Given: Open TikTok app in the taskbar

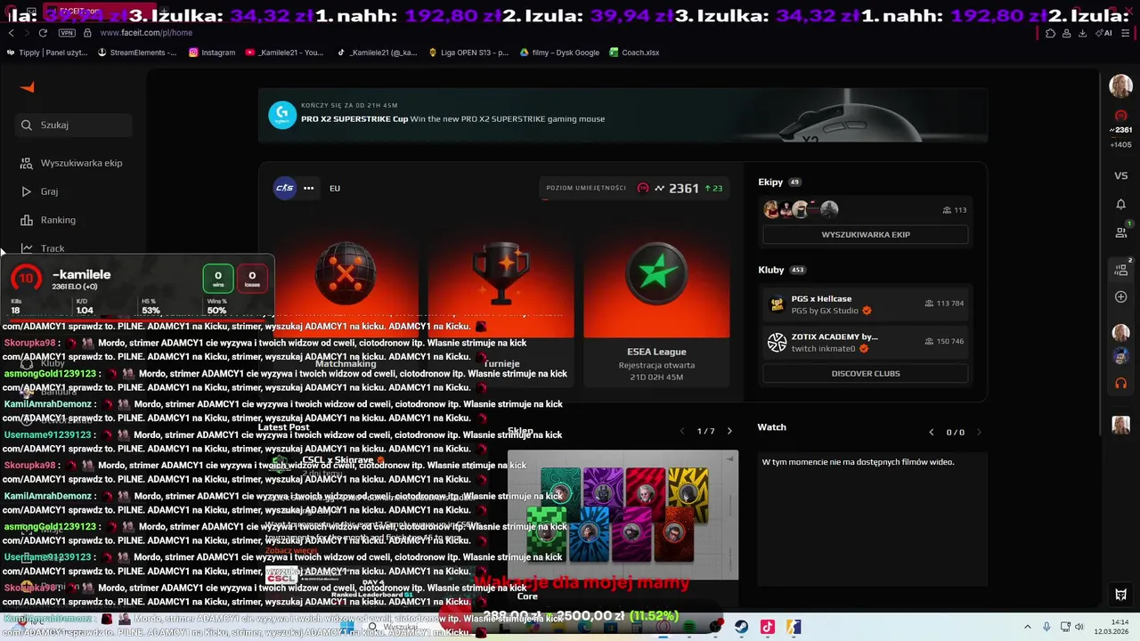Looking at the screenshot, I should [x=767, y=627].
